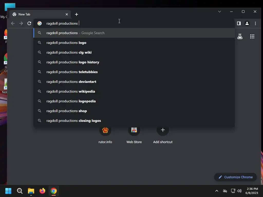Click the Chrome taskbar icon

point(54,191)
